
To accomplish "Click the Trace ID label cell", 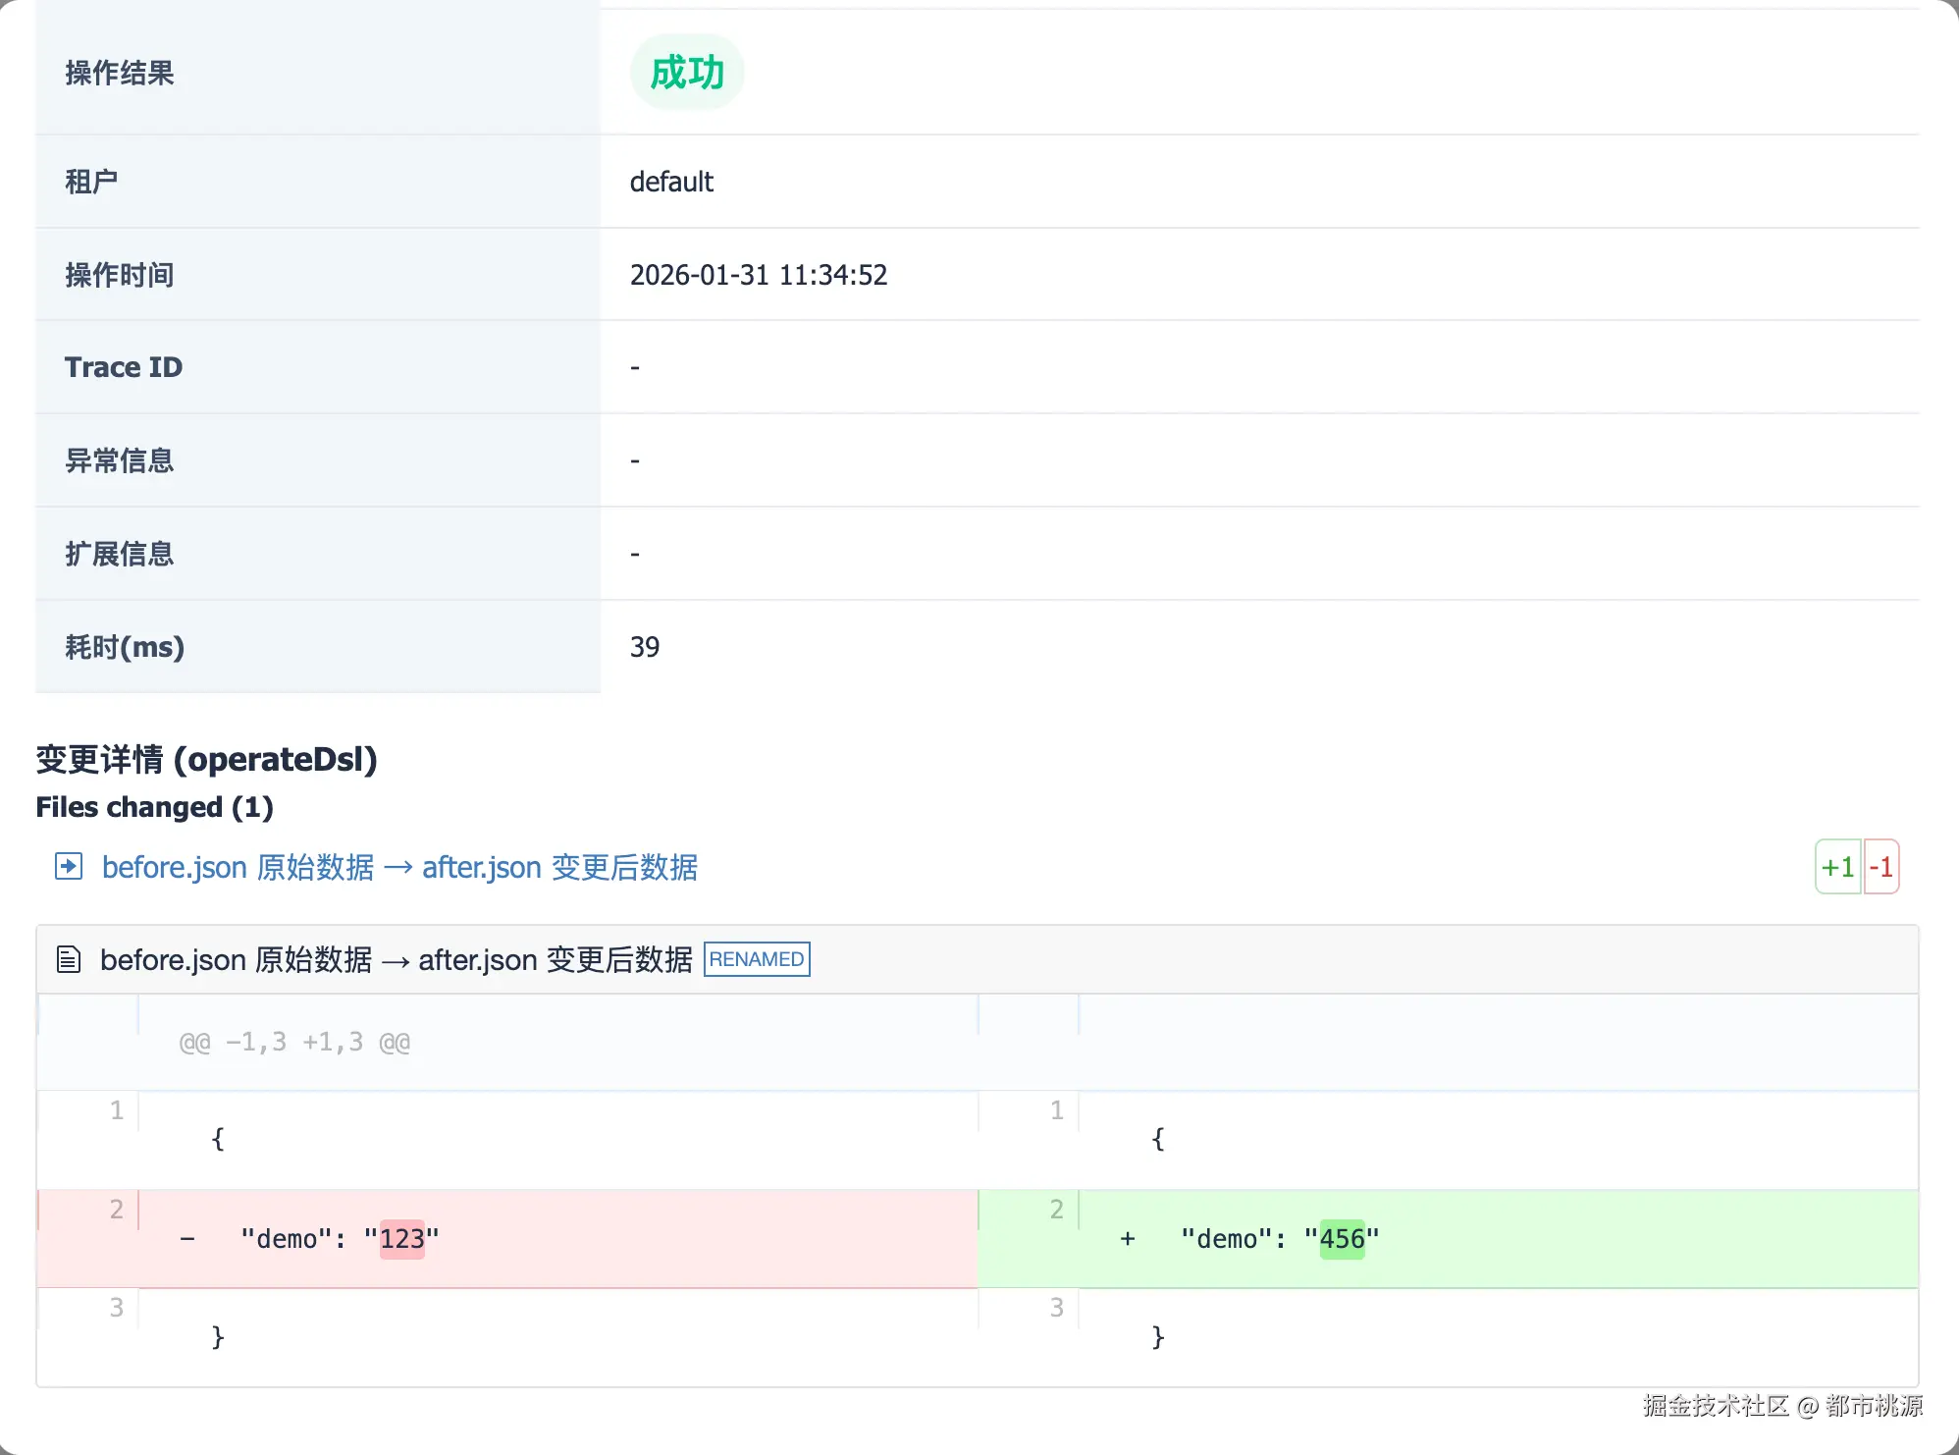I will 124,367.
